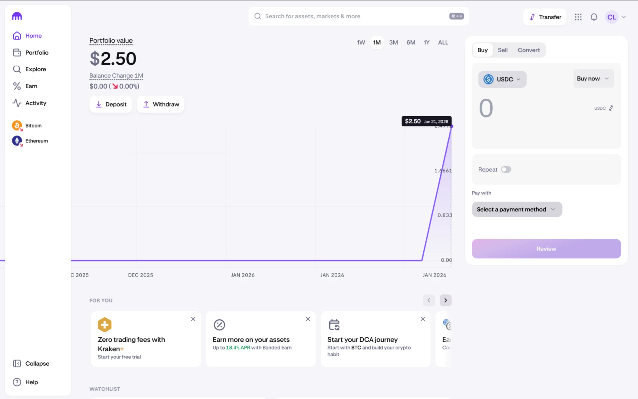Click the Kraken logo icon

17,16
